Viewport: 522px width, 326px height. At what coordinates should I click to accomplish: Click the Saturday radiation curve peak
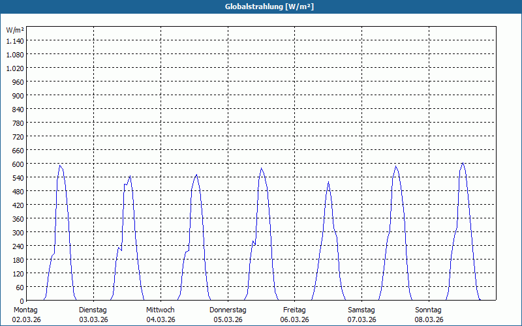tap(395, 166)
